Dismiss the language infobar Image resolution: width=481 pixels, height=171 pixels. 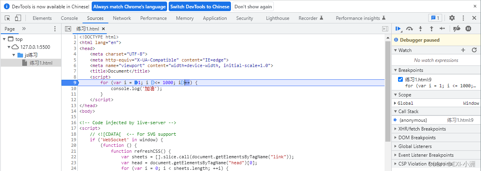[475, 6]
